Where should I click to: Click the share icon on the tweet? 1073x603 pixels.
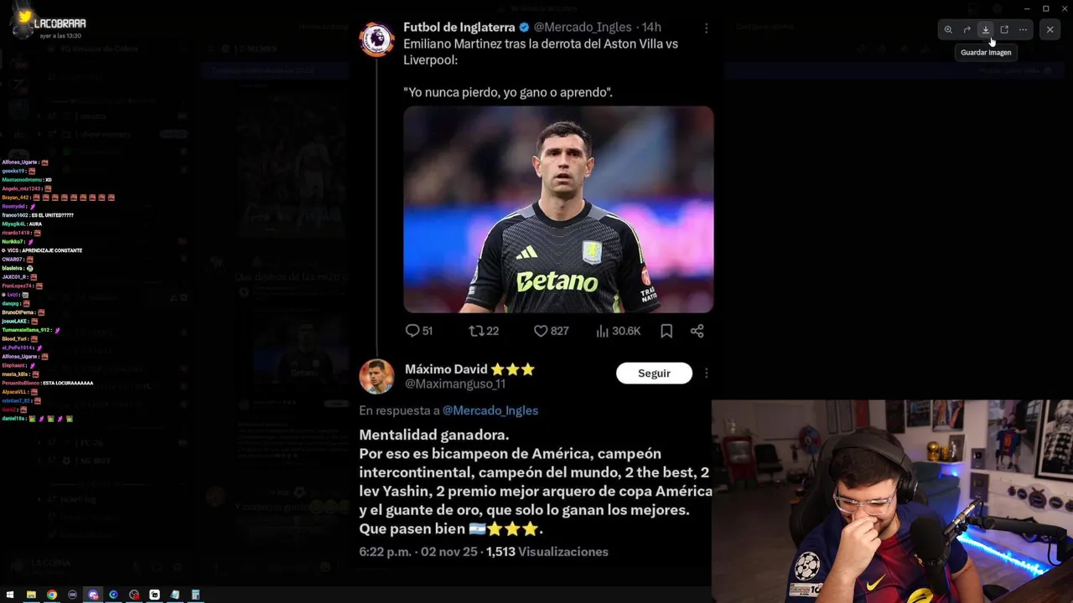tap(697, 331)
